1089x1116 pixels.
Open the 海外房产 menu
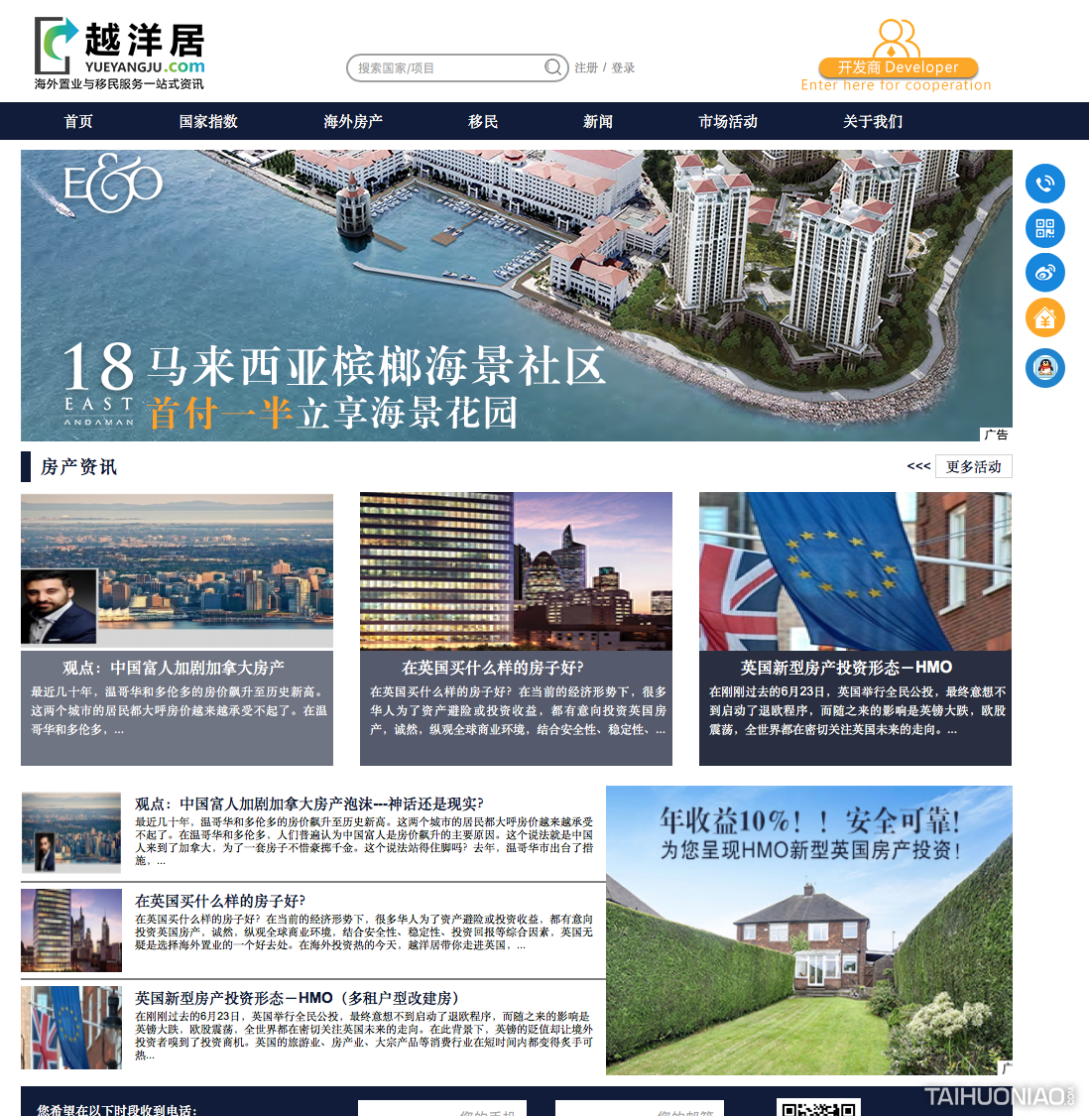353,121
